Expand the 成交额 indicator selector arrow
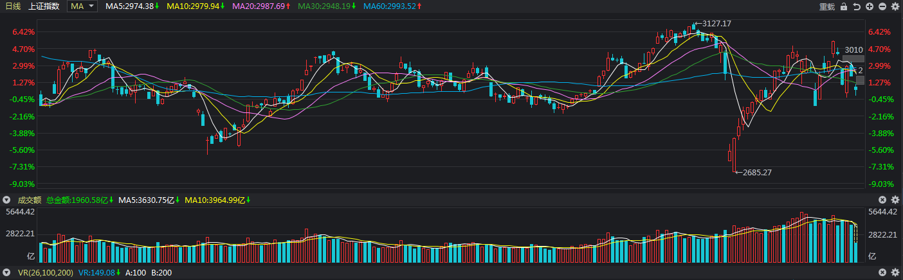The image size is (903, 280). click(x=8, y=200)
